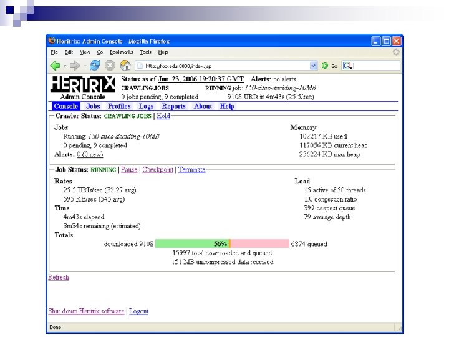The height and width of the screenshot is (337, 449).
Task: Click the page icon in the address bar
Action: point(140,66)
